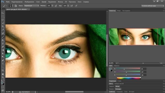Open the Фильтр menu
The height and width of the screenshot is (93, 165).
tap(60, 2)
